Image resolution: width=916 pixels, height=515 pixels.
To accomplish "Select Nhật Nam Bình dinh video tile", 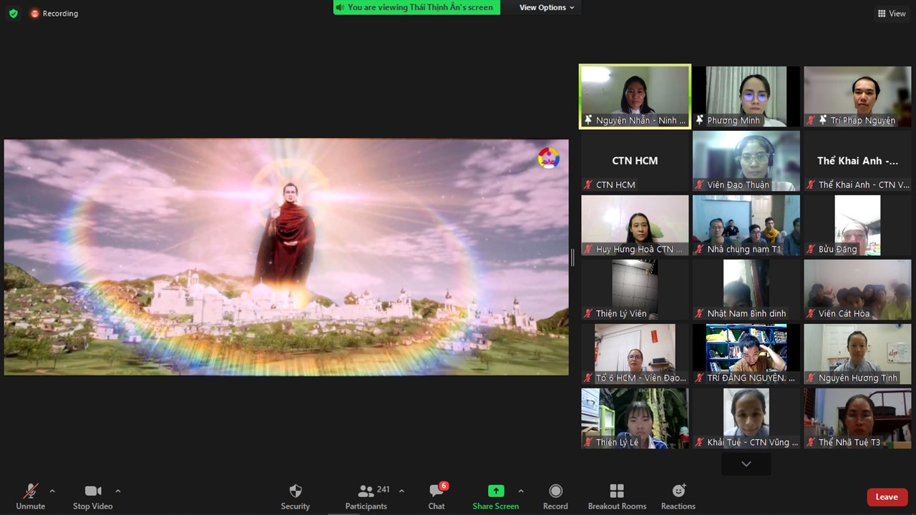I will click(x=746, y=290).
